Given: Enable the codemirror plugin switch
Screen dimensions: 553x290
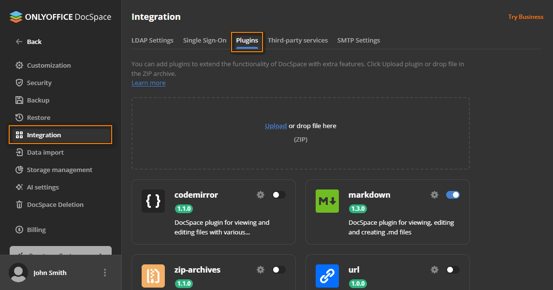Looking at the screenshot, I should 278,195.
